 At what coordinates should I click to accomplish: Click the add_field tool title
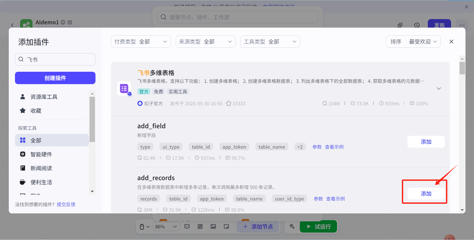[x=151, y=126]
